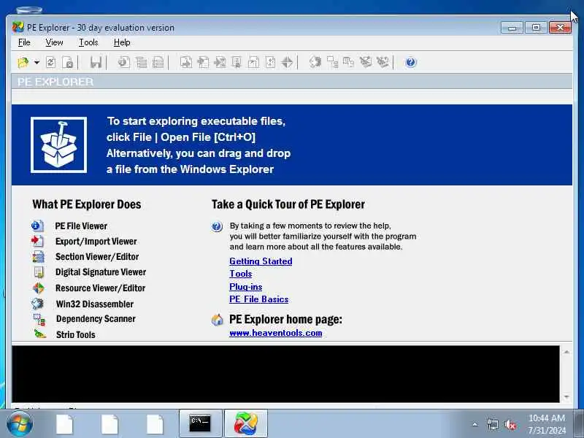This screenshot has height=438, width=584.
Task: Follow the Plug-ins link
Action: pyautogui.click(x=246, y=286)
